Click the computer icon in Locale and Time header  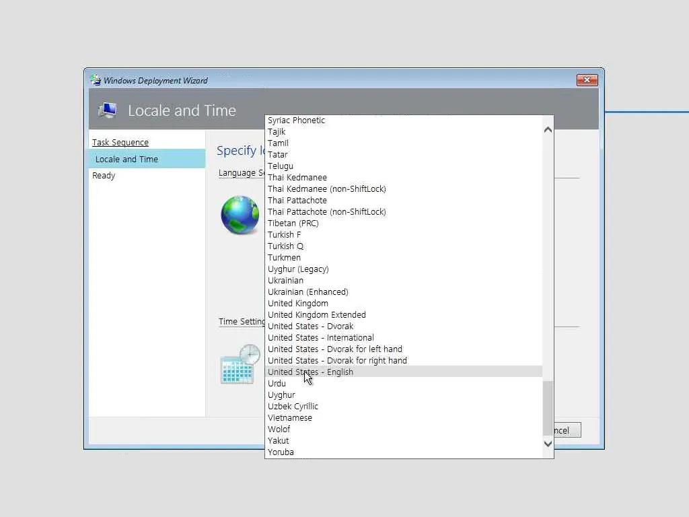[108, 110]
